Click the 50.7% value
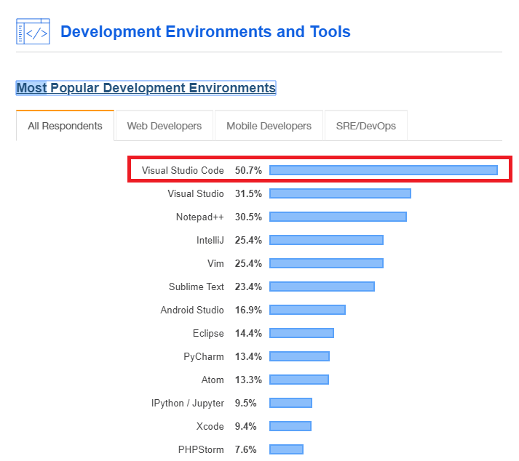The width and height of the screenshot is (519, 461). [x=248, y=170]
